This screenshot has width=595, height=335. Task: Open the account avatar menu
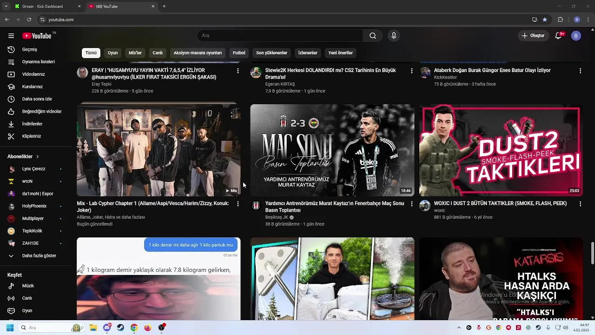coord(576,36)
